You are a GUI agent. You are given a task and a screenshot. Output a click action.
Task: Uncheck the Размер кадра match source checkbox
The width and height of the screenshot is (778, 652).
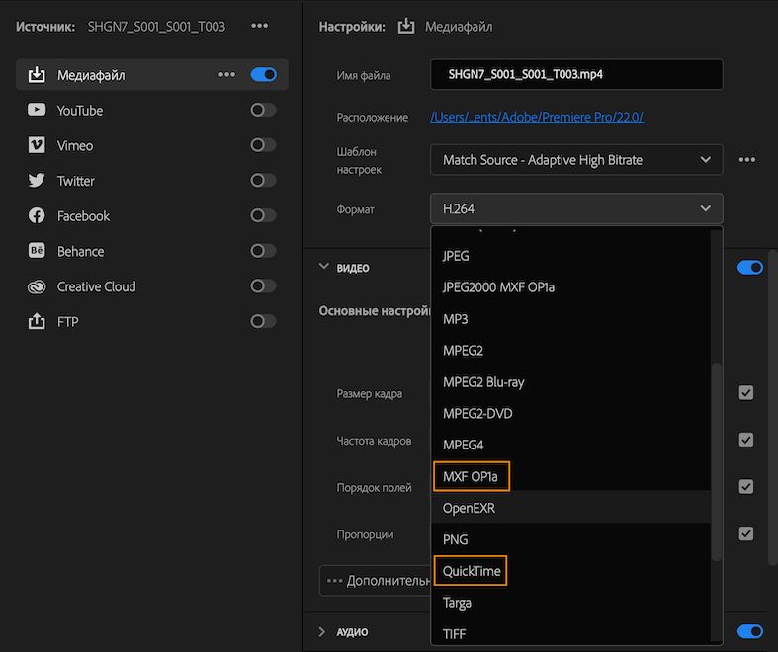pos(746,393)
